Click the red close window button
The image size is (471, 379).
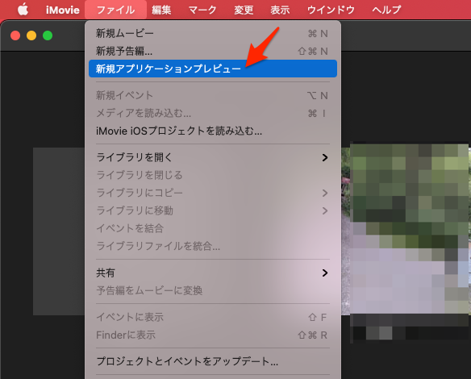point(15,35)
